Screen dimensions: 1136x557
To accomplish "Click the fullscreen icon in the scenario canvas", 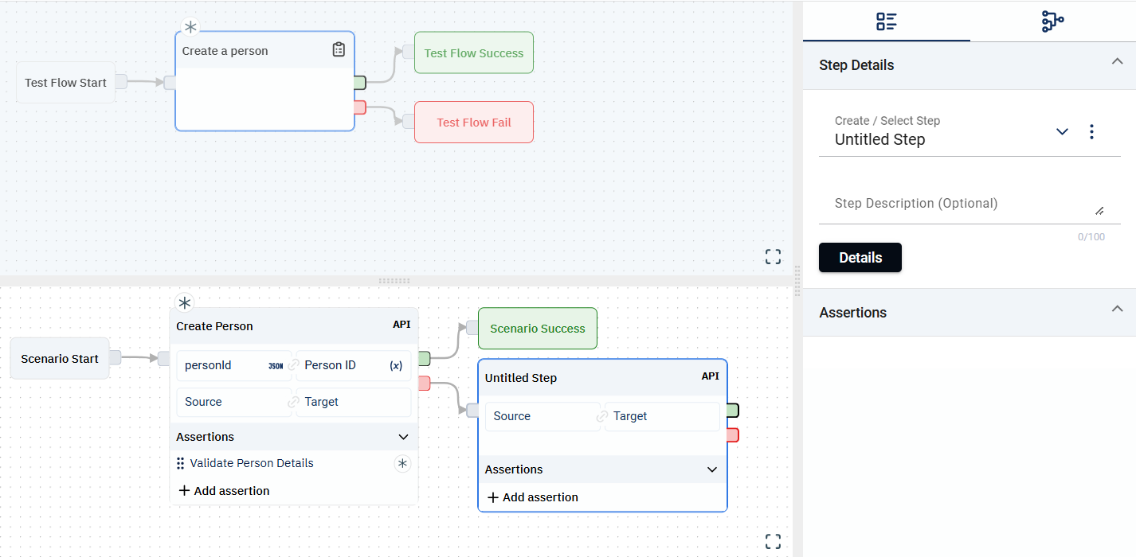I will click(x=773, y=541).
